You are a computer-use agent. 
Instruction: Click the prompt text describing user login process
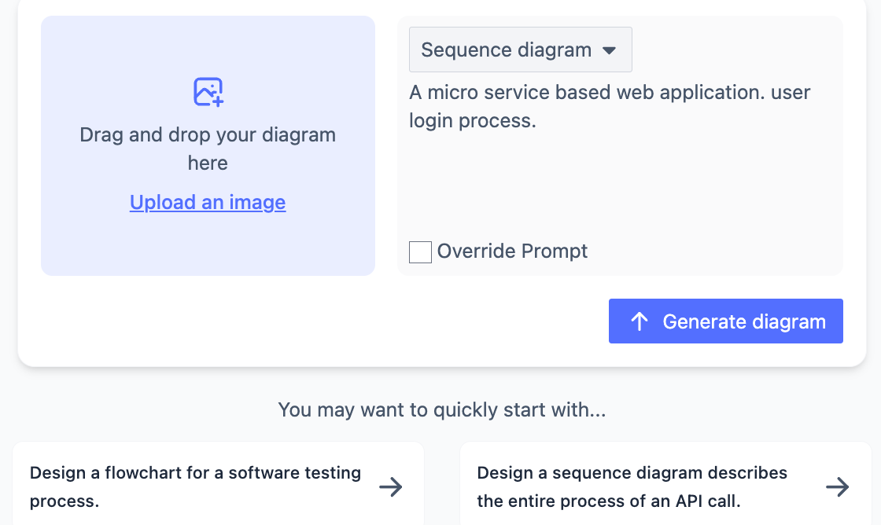coord(609,105)
